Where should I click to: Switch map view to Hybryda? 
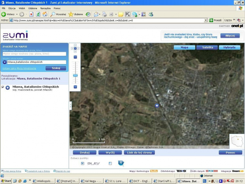coord(229,47)
